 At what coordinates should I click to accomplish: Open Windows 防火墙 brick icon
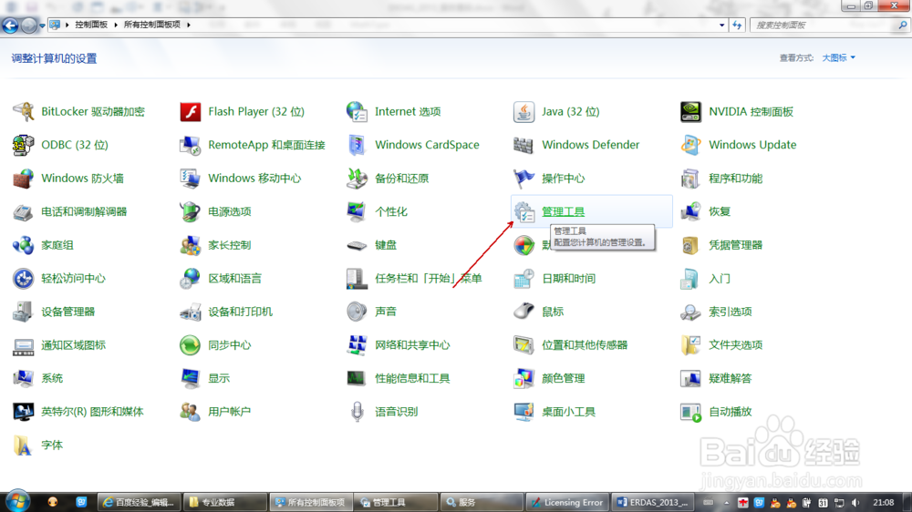pos(24,179)
